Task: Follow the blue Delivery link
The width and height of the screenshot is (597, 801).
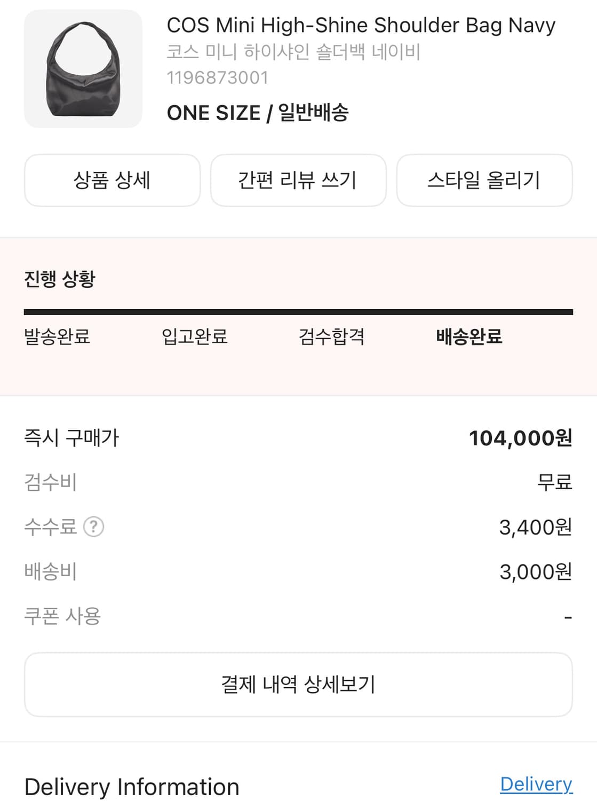Action: pyautogui.click(x=536, y=784)
